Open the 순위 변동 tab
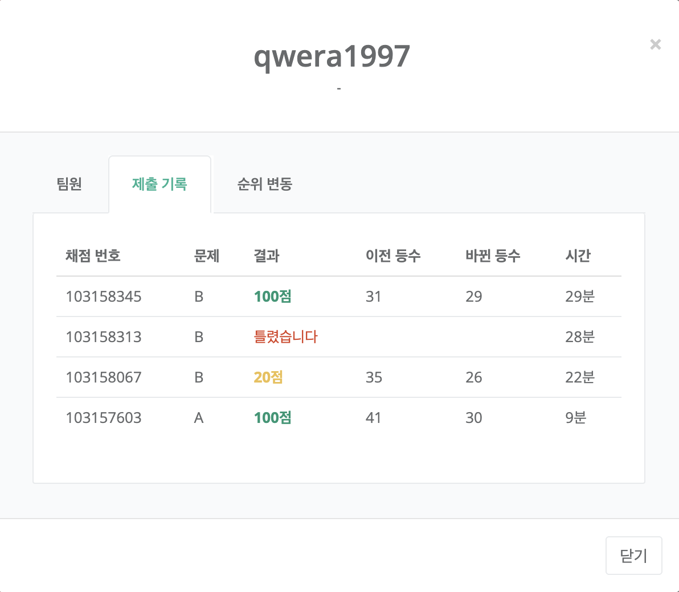This screenshot has height=592, width=679. click(264, 184)
